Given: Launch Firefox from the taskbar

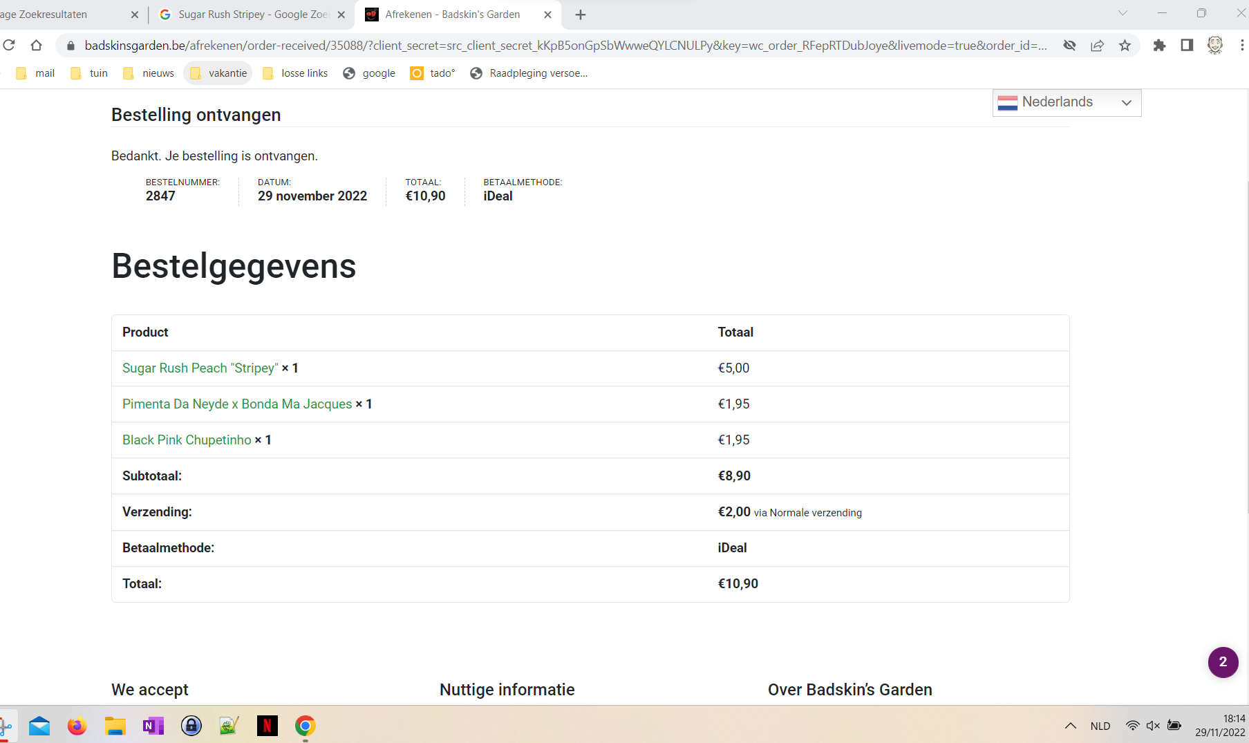Looking at the screenshot, I should tap(77, 726).
